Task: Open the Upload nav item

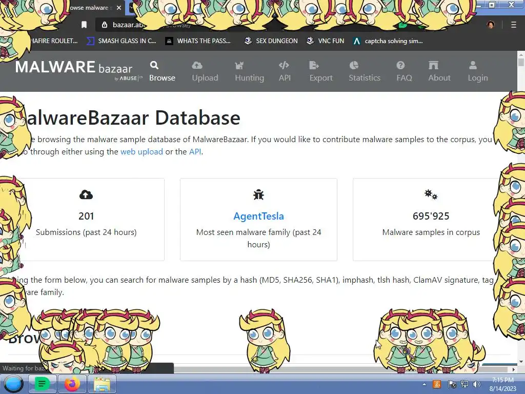Action: click(x=205, y=71)
